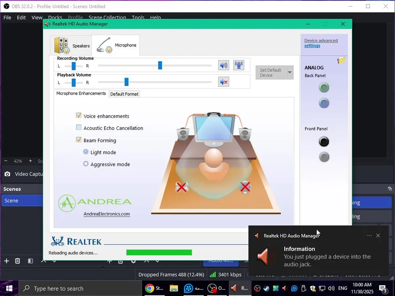Open the system volume tray icon
The height and width of the screenshot is (296, 395).
pos(331,288)
